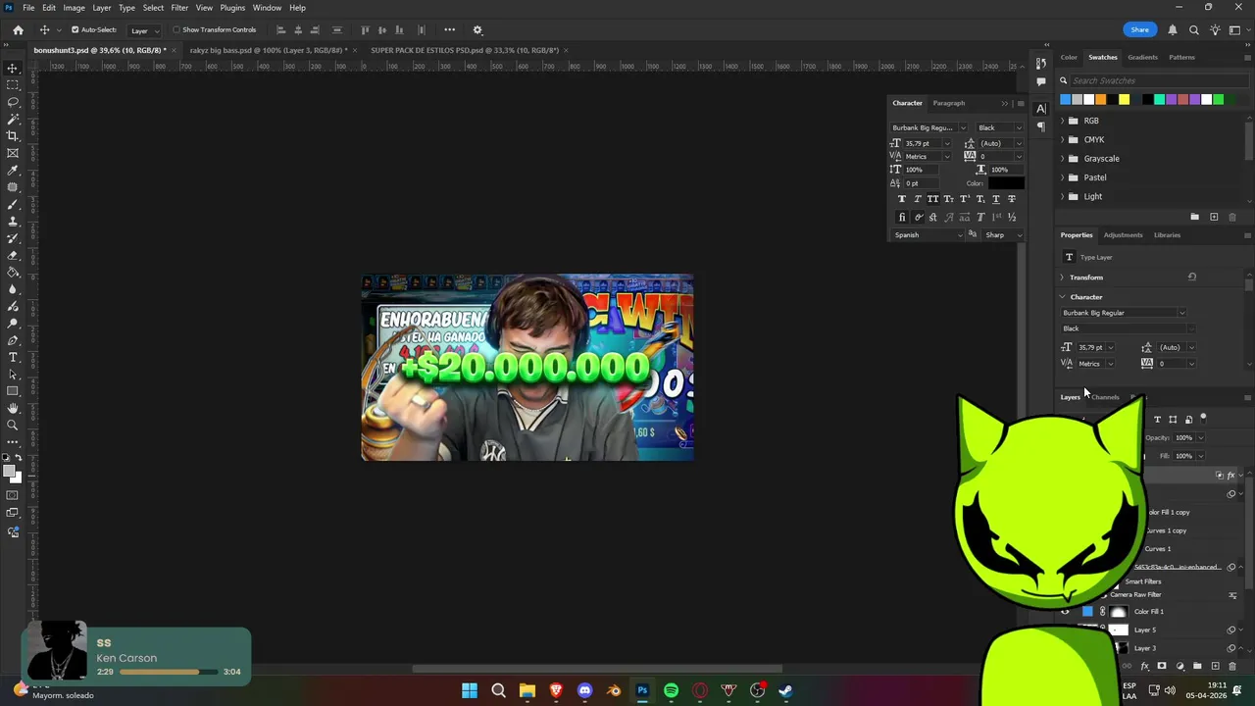Click the Share button

point(1139,29)
